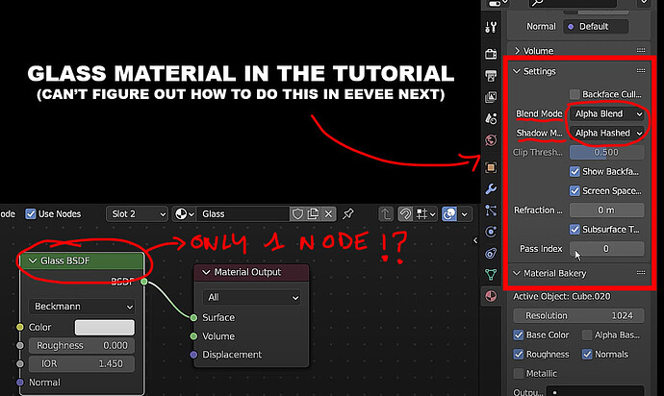Open the Material properties sphere tab
Screen dimensions: 664x396
(x=491, y=296)
